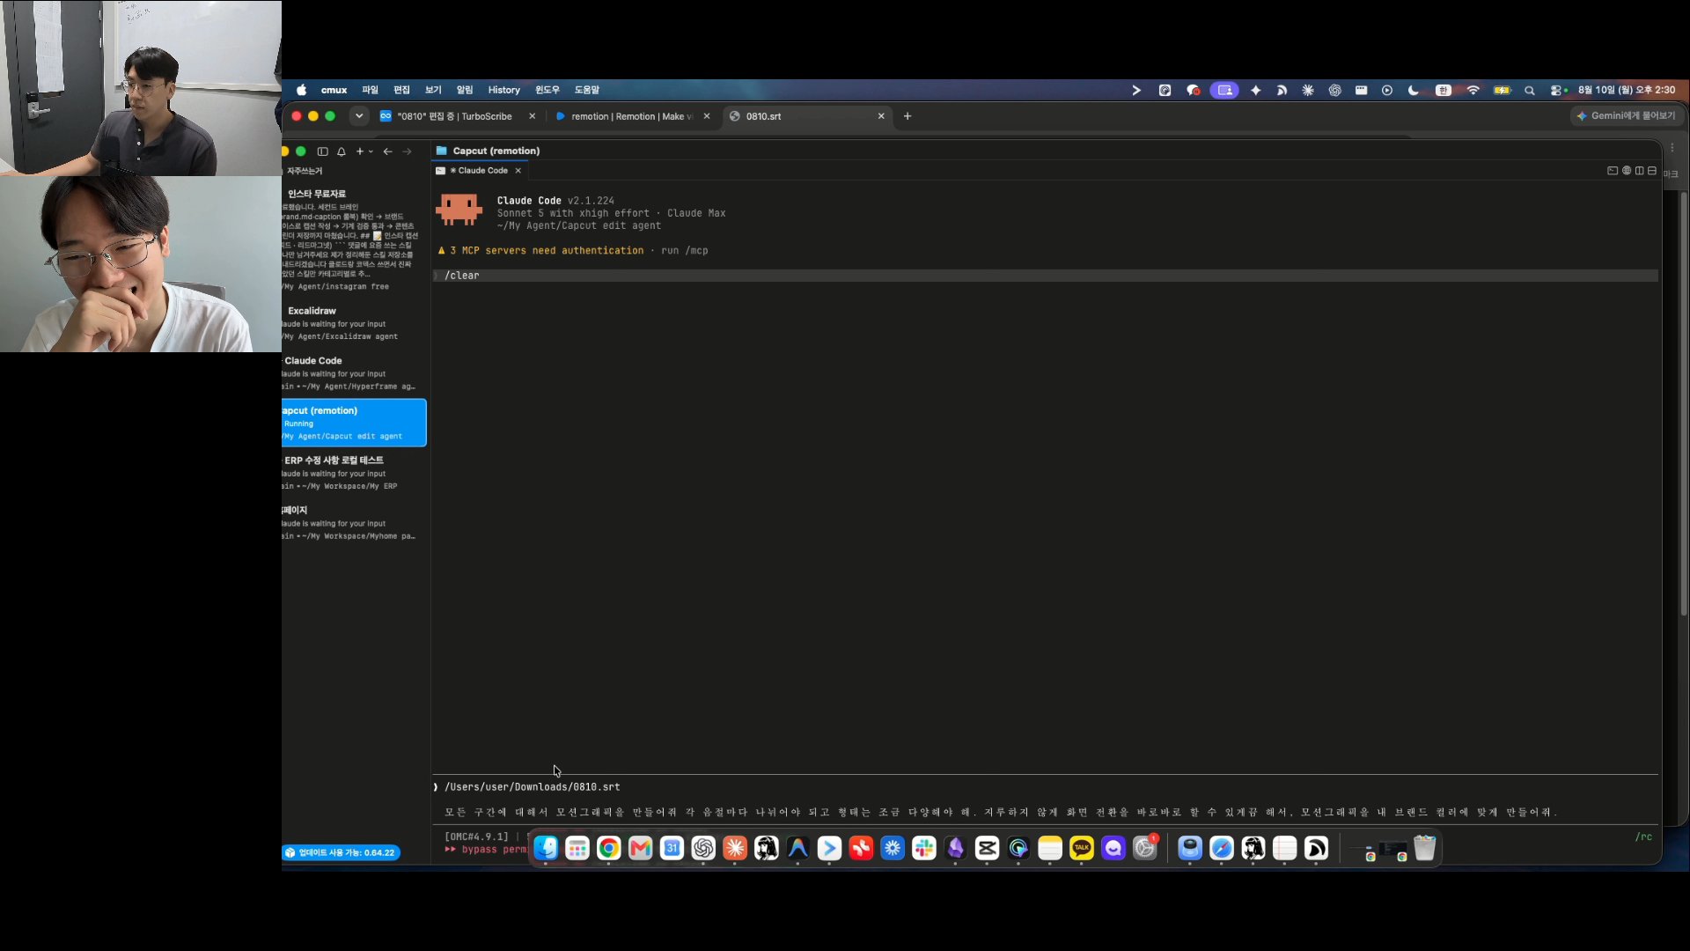Screen dimensions: 1690x951
Task: Select ERP 수정 사항 로컬 테스트 workspace
Action: pyautogui.click(x=354, y=473)
